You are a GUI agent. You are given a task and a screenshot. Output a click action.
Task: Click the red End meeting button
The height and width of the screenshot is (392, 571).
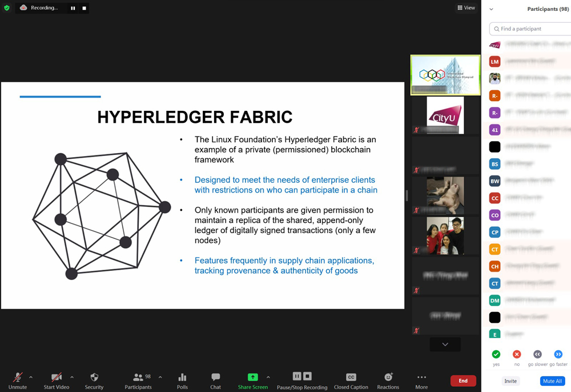pos(463,381)
